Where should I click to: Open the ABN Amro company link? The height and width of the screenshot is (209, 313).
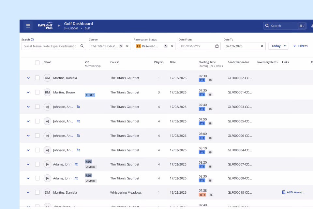tap(294, 192)
